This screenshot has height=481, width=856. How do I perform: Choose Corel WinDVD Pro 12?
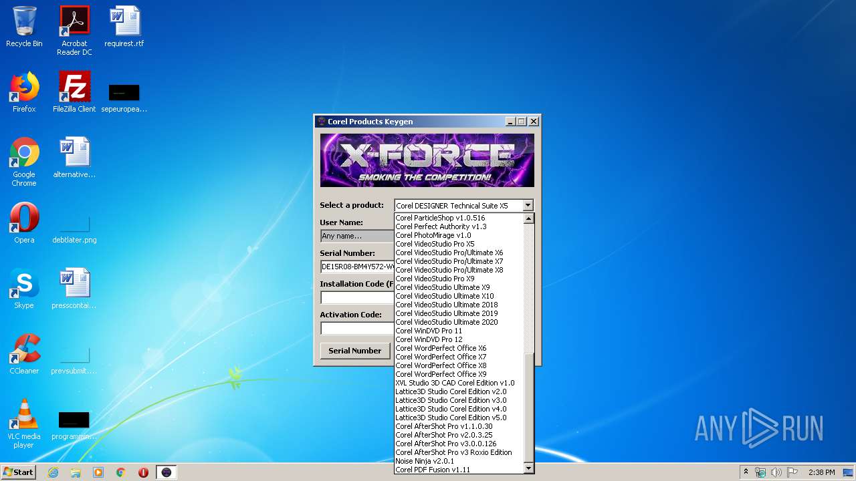coord(459,339)
